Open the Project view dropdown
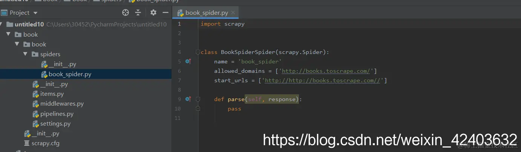 36,13
